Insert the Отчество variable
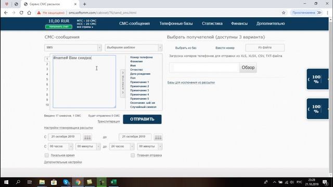The height and width of the screenshot is (187, 333). click(136, 70)
